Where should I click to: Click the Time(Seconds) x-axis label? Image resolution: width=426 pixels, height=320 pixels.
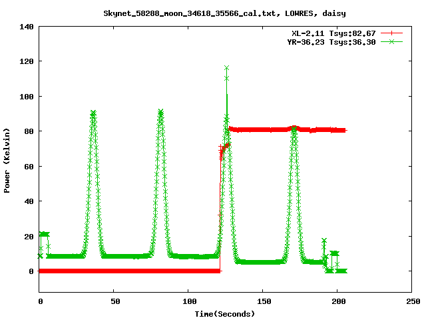(225, 314)
